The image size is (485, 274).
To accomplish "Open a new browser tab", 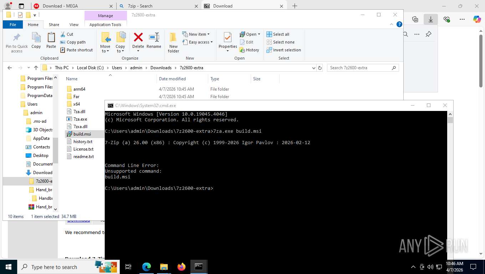I will tap(295, 6).
